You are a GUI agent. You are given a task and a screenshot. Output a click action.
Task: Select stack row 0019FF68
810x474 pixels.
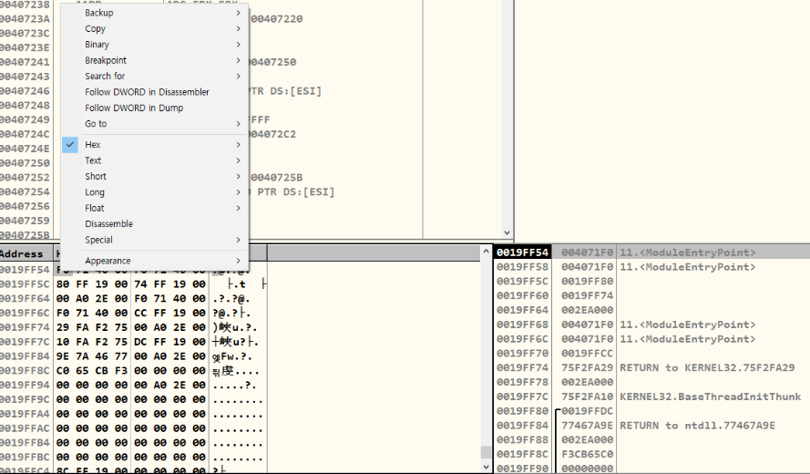point(651,325)
